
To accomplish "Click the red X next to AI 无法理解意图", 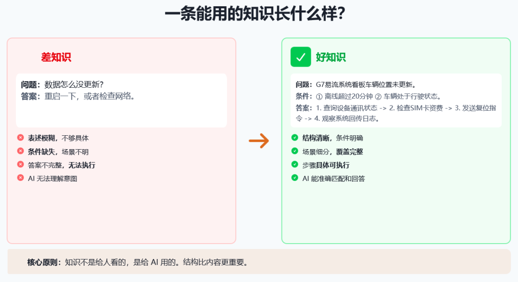I will [20, 178].
